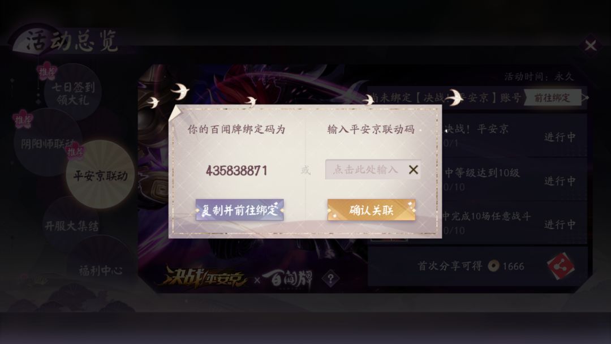Select the binding code 435838871
Screen dimensions: 611x344
(x=236, y=171)
